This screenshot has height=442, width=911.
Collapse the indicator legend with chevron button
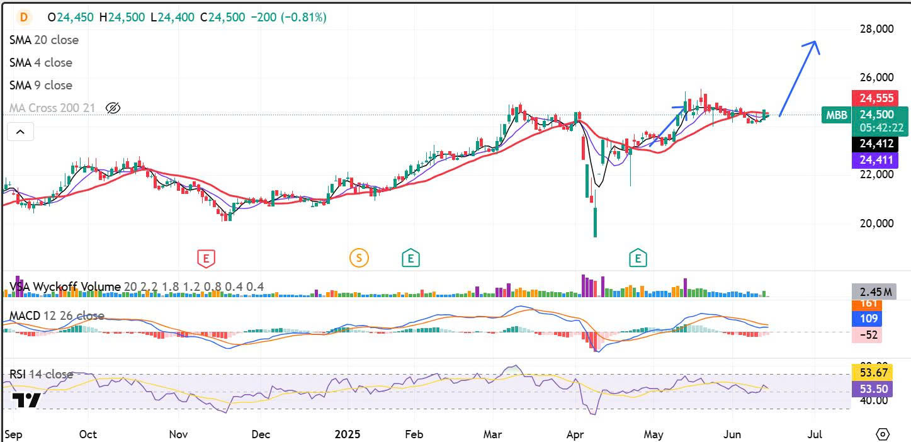pos(20,132)
